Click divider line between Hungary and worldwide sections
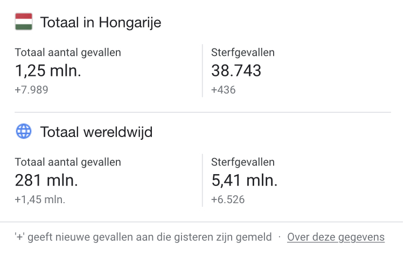Screen dimensions: 404x258 pos(203,112)
